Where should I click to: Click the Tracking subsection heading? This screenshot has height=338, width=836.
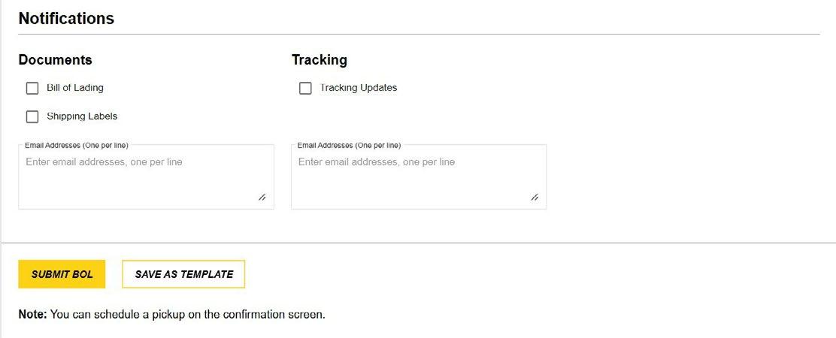[320, 60]
